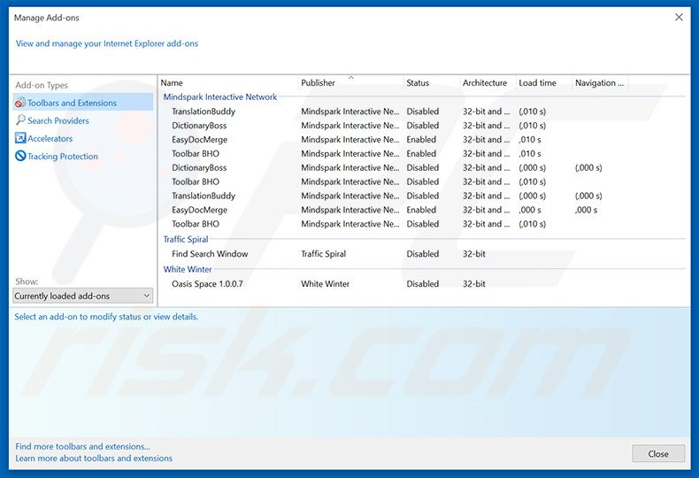The image size is (699, 478).
Task: Click the Search Providers magnifier icon
Action: pos(20,120)
